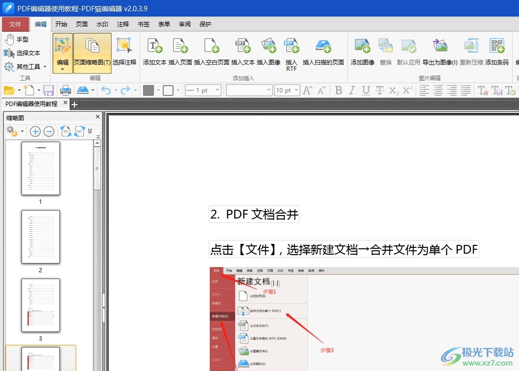Open the Forms (表单) tab
The height and width of the screenshot is (371, 519).
point(164,24)
